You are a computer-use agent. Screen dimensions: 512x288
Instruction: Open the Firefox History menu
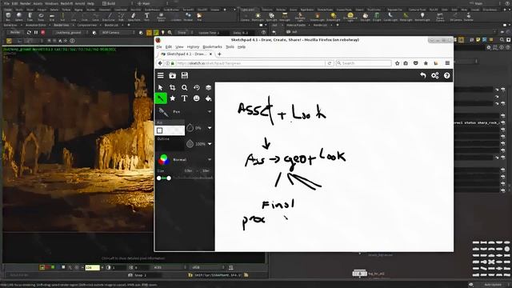(193, 46)
